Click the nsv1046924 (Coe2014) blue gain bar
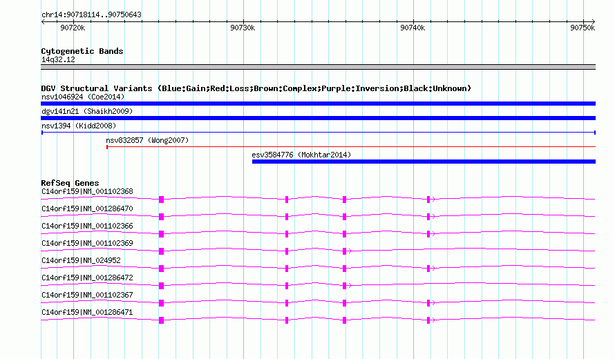The height and width of the screenshot is (359, 615). (318, 104)
